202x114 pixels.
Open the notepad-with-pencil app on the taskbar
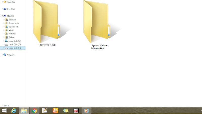45,111
